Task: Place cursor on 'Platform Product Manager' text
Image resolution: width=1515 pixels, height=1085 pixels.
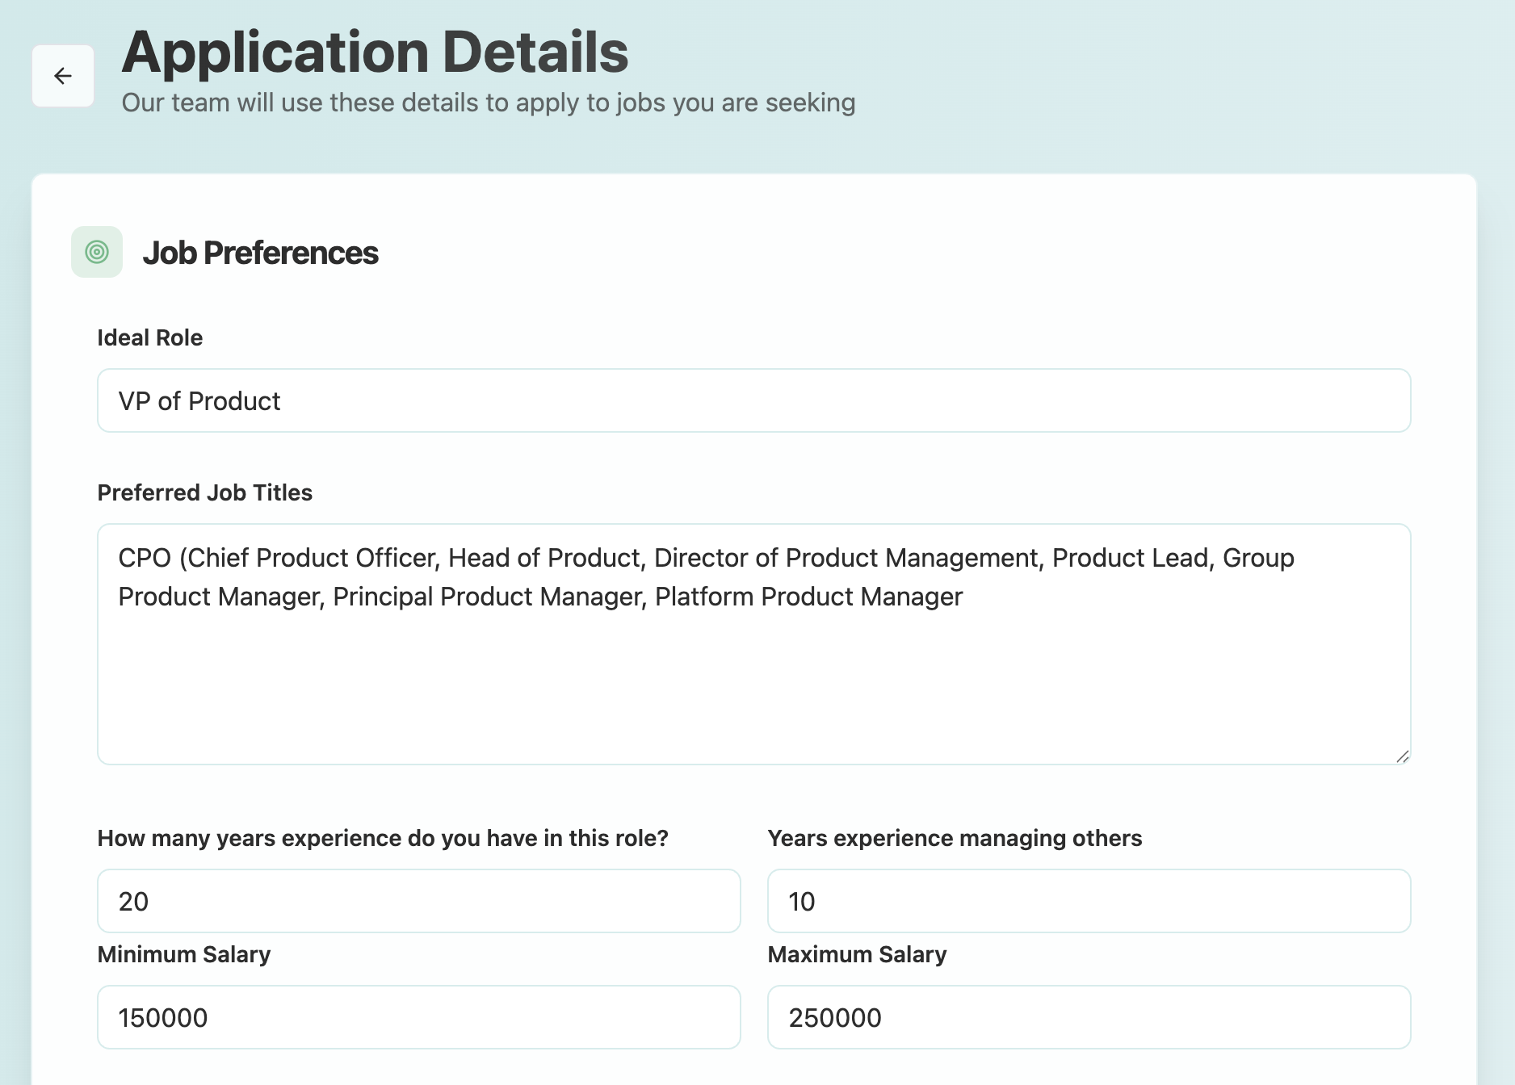Action: click(808, 597)
